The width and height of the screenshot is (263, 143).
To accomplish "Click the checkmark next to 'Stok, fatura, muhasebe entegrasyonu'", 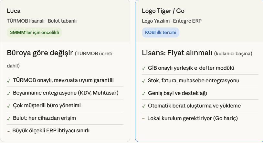I will click(144, 81).
